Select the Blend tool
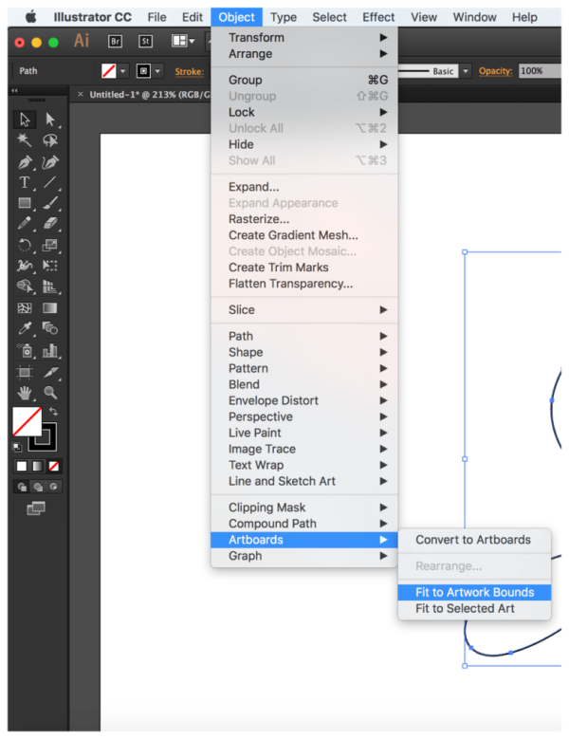 pyautogui.click(x=50, y=328)
